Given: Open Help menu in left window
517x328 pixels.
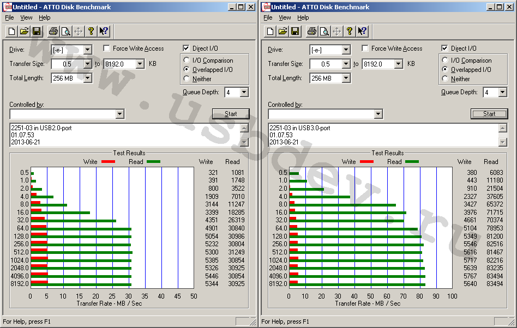Looking at the screenshot, I should pos(45,18).
